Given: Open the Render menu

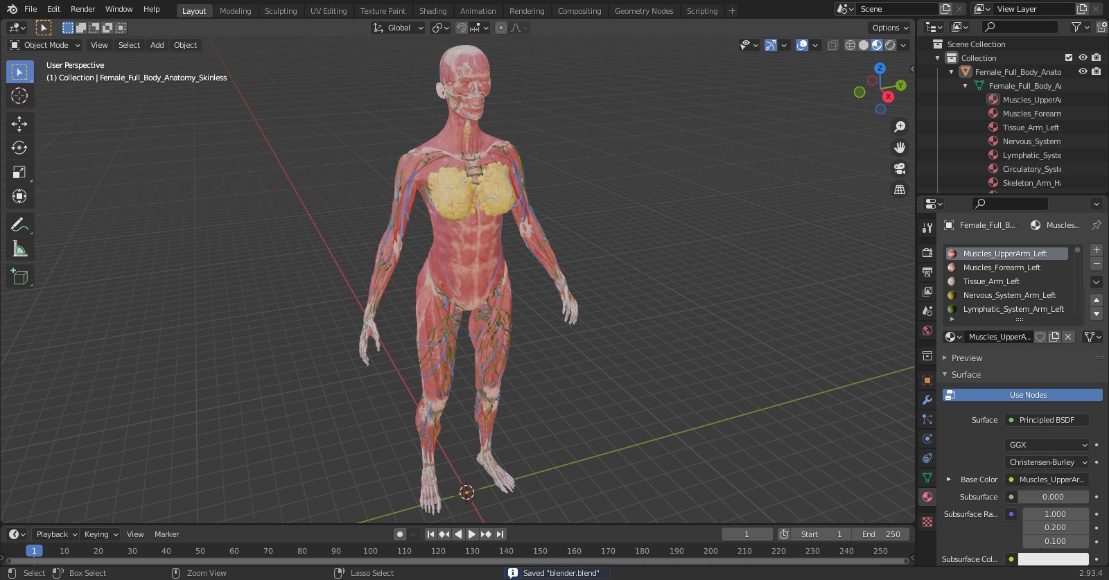Looking at the screenshot, I should 82,9.
